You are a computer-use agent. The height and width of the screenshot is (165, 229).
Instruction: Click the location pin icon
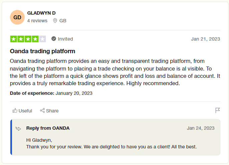tap(55, 21)
